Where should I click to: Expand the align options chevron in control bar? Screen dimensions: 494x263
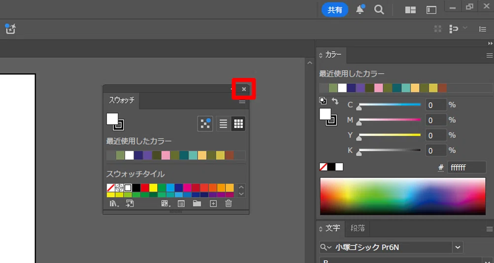pos(465,28)
